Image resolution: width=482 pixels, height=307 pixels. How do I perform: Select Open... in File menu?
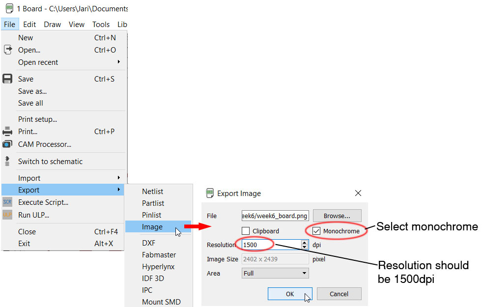pos(63,50)
